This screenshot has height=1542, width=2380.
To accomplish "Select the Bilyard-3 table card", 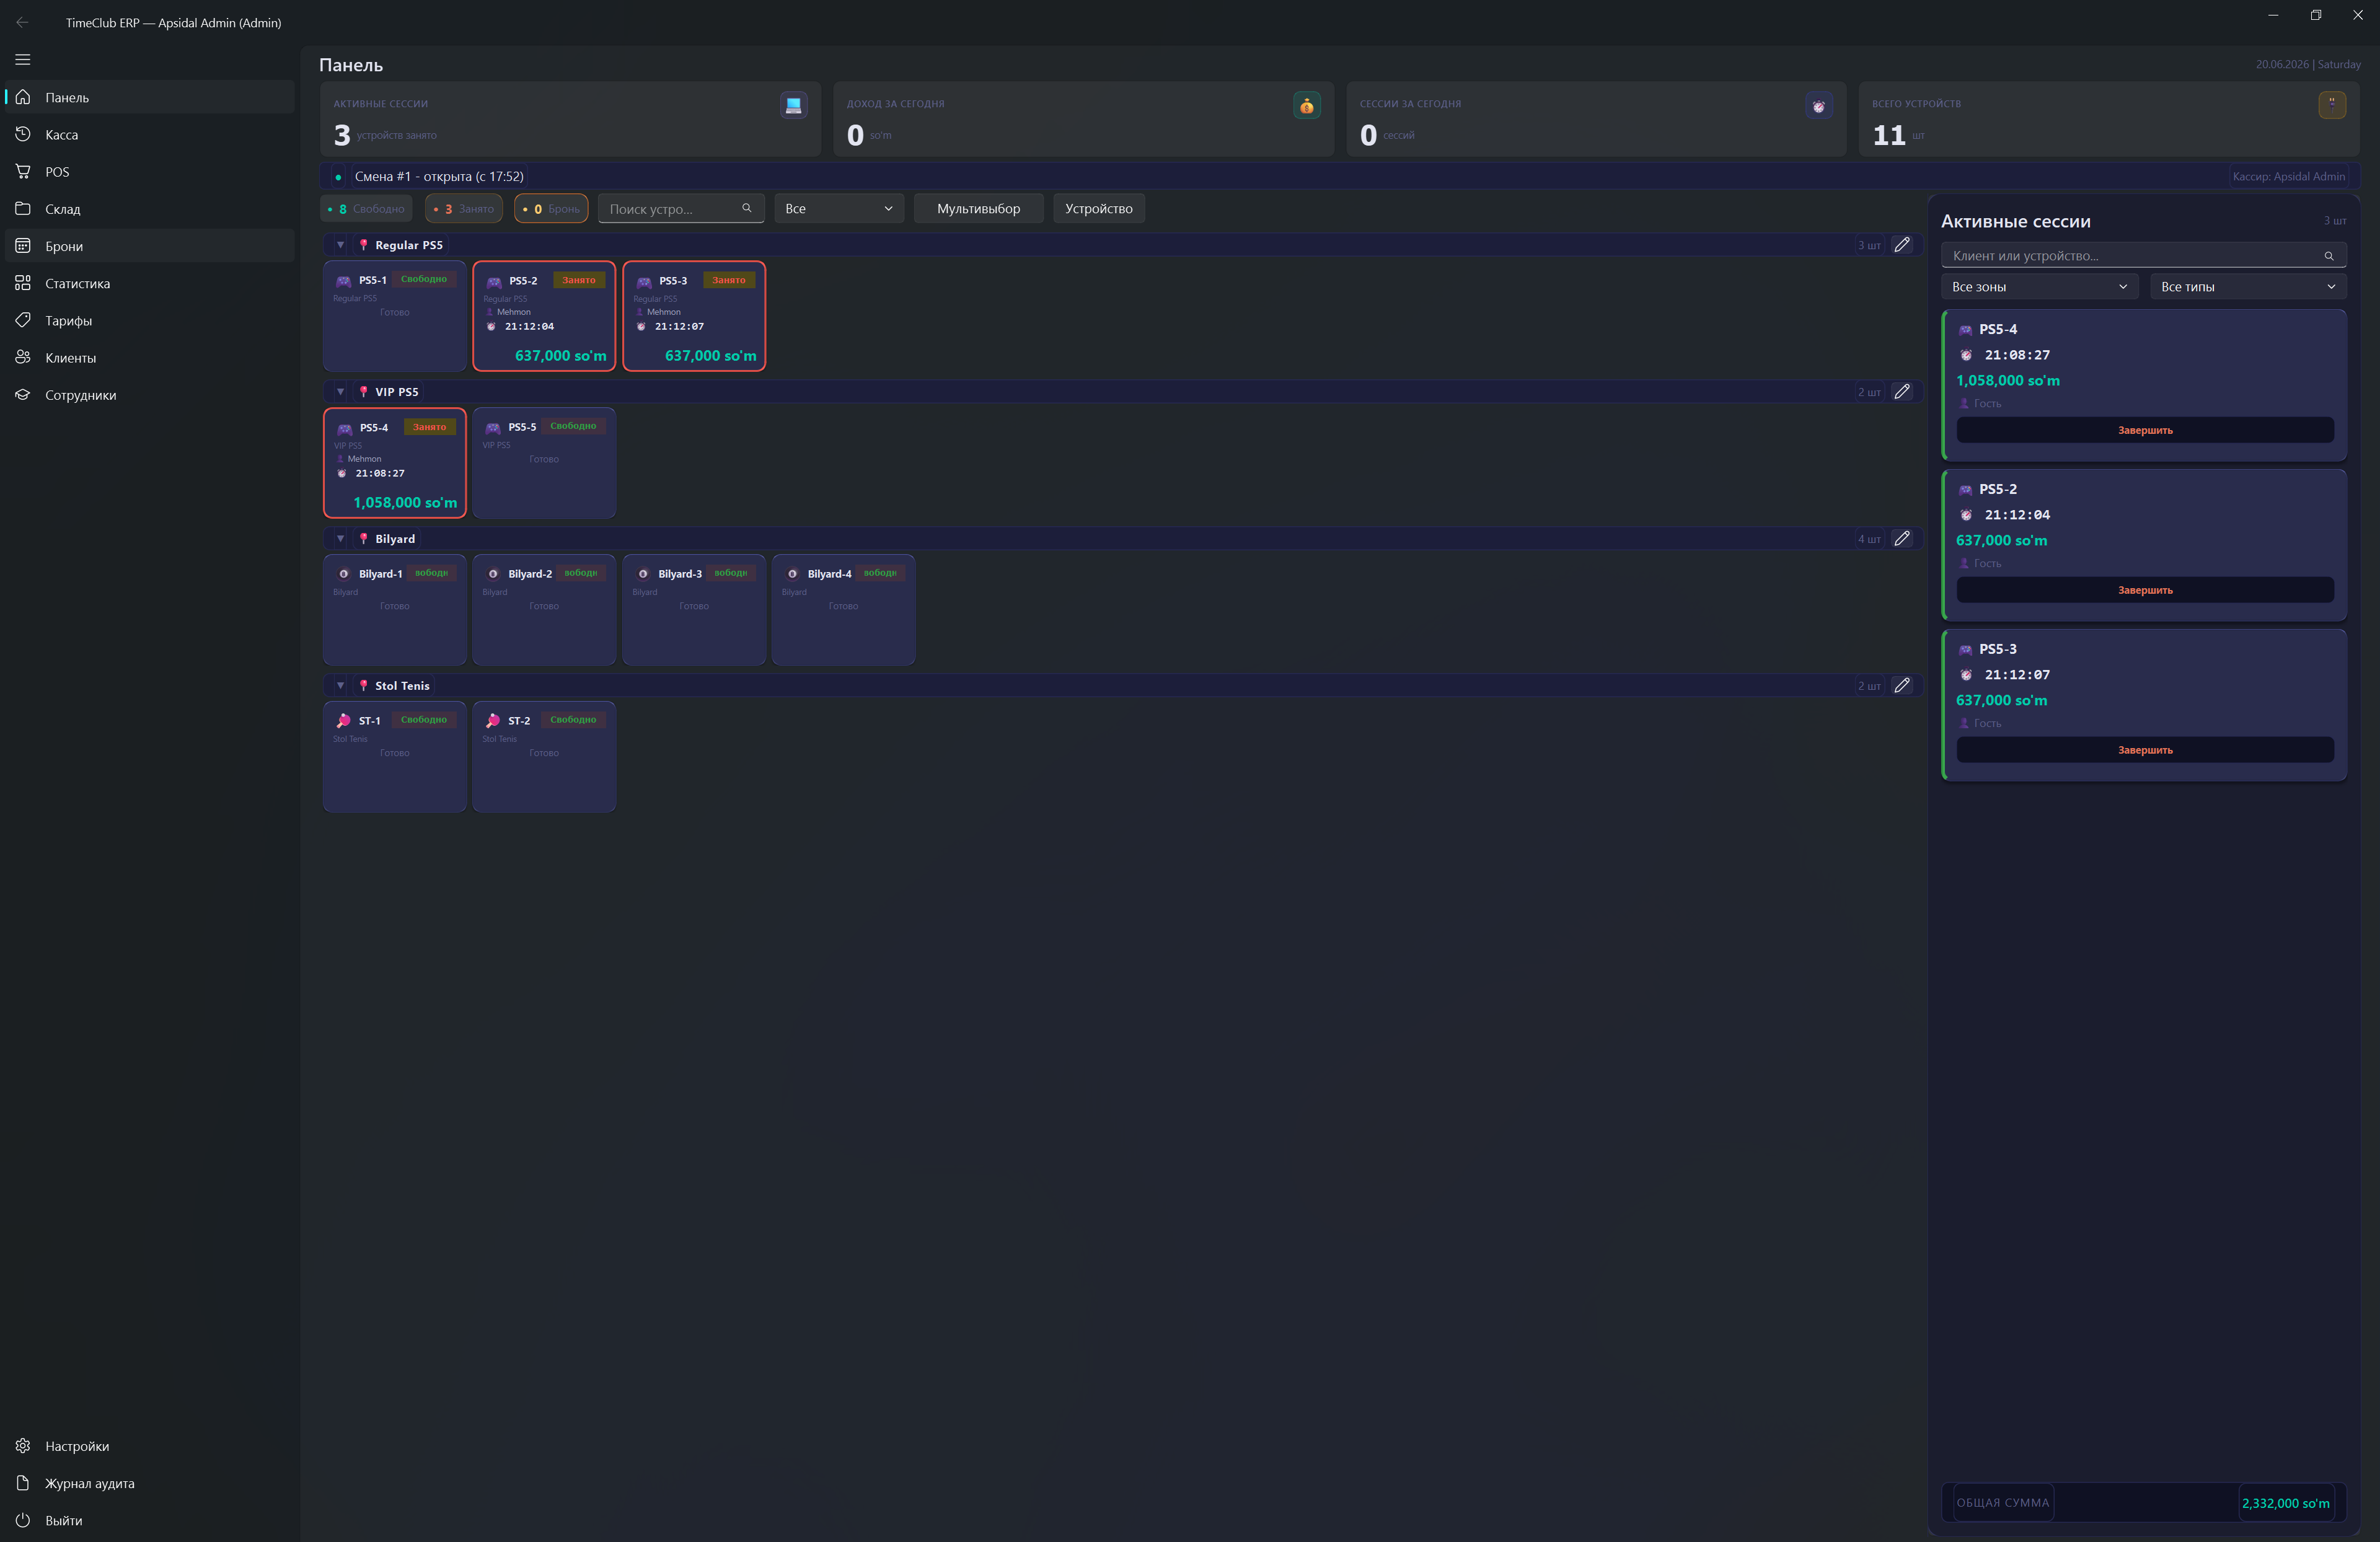I will (x=694, y=610).
